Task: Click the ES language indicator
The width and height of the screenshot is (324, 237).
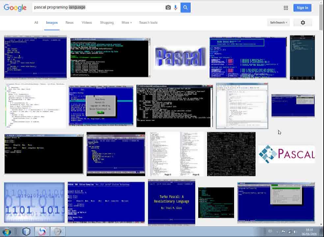Action: [x=270, y=231]
